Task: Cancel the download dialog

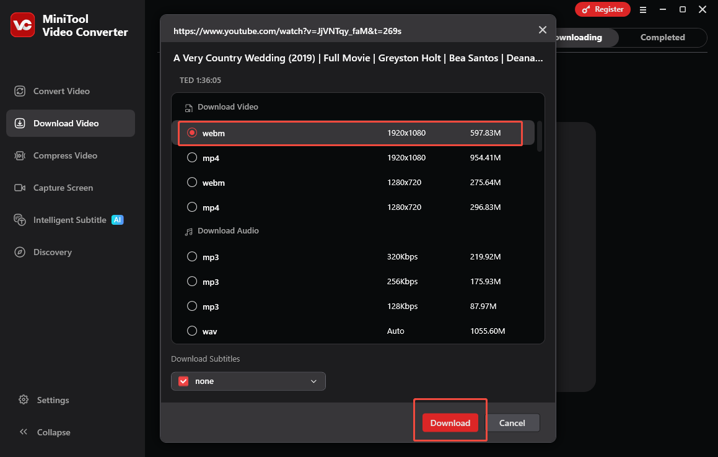Action: click(513, 422)
